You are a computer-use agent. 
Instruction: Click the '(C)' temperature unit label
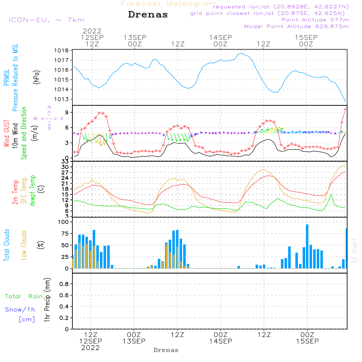pos(41,189)
